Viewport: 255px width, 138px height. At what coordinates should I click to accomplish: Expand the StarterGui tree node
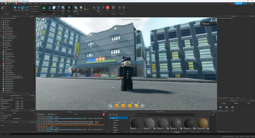click(x=1, y=42)
